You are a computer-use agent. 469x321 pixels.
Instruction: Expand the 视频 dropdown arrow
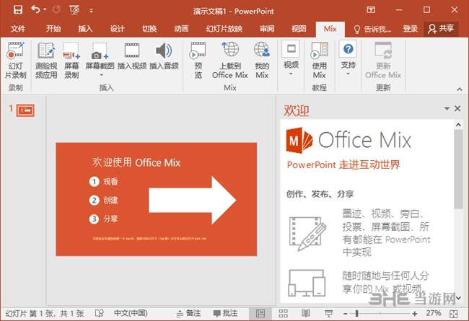pyautogui.click(x=291, y=74)
